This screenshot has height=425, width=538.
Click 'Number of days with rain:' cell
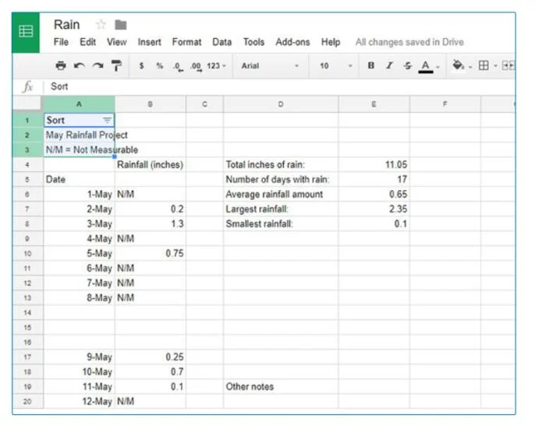[x=281, y=179]
